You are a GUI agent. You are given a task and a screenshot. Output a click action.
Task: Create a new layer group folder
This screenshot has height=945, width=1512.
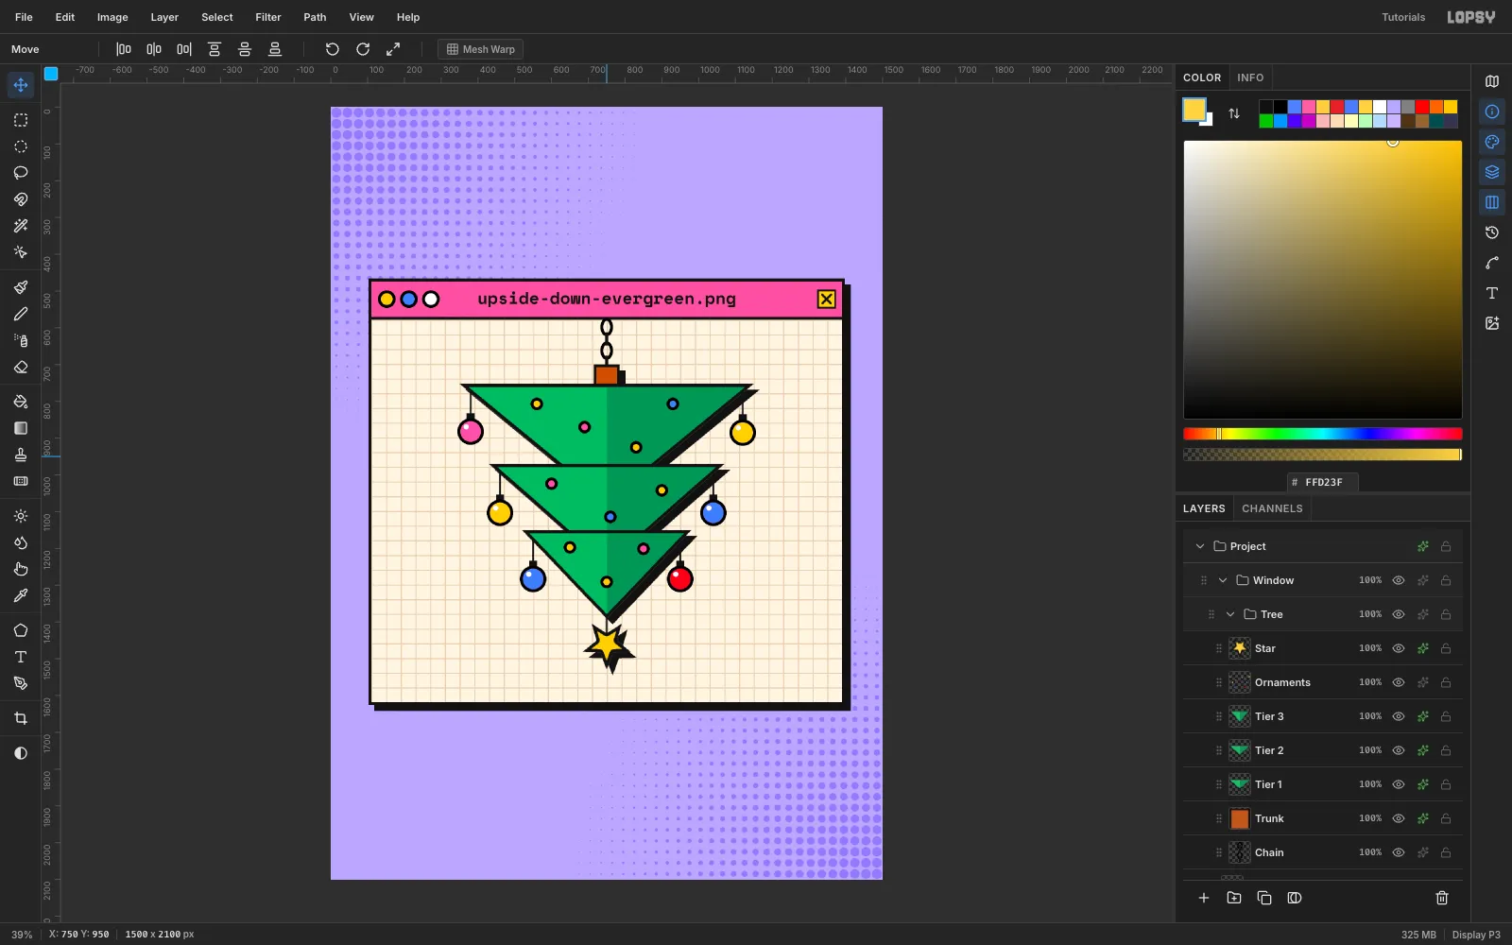pos(1234,898)
